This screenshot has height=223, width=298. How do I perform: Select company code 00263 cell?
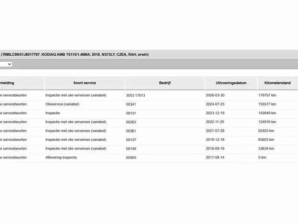pyautogui.click(x=131, y=122)
